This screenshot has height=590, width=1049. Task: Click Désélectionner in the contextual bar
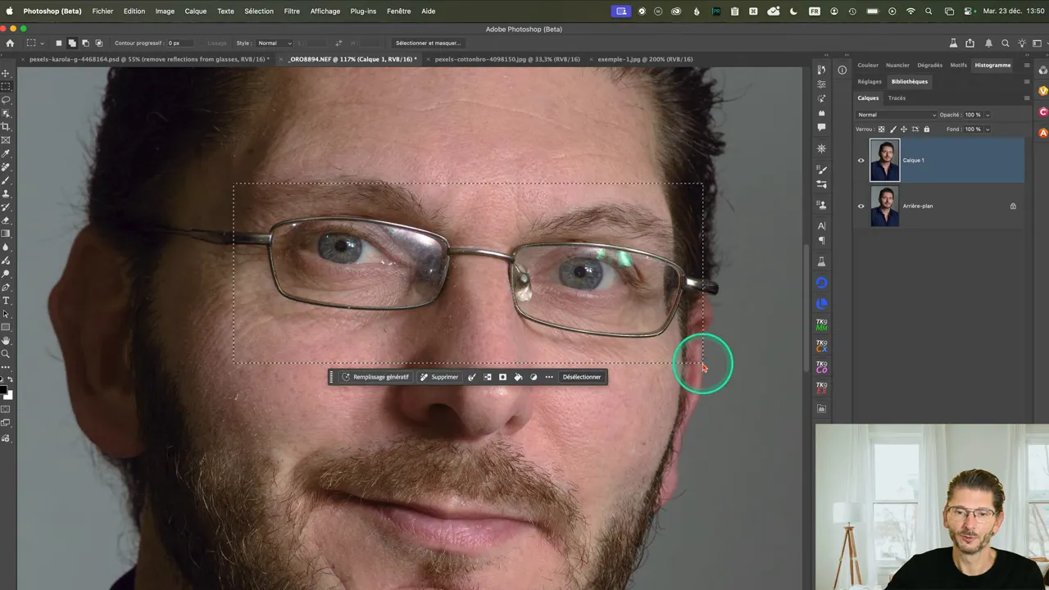(581, 377)
